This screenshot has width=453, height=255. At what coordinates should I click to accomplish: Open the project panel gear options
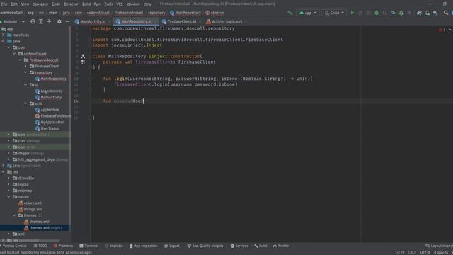59,21
